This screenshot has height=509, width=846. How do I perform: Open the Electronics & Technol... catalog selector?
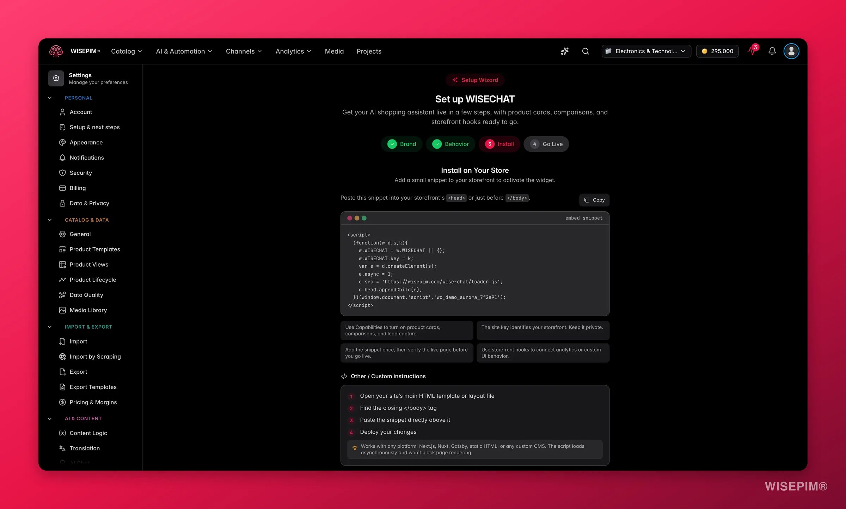646,51
